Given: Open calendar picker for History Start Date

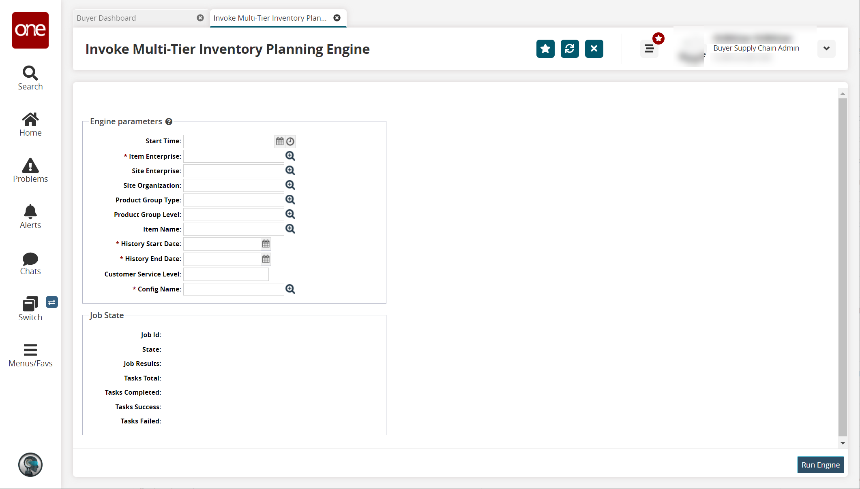Looking at the screenshot, I should click(266, 244).
